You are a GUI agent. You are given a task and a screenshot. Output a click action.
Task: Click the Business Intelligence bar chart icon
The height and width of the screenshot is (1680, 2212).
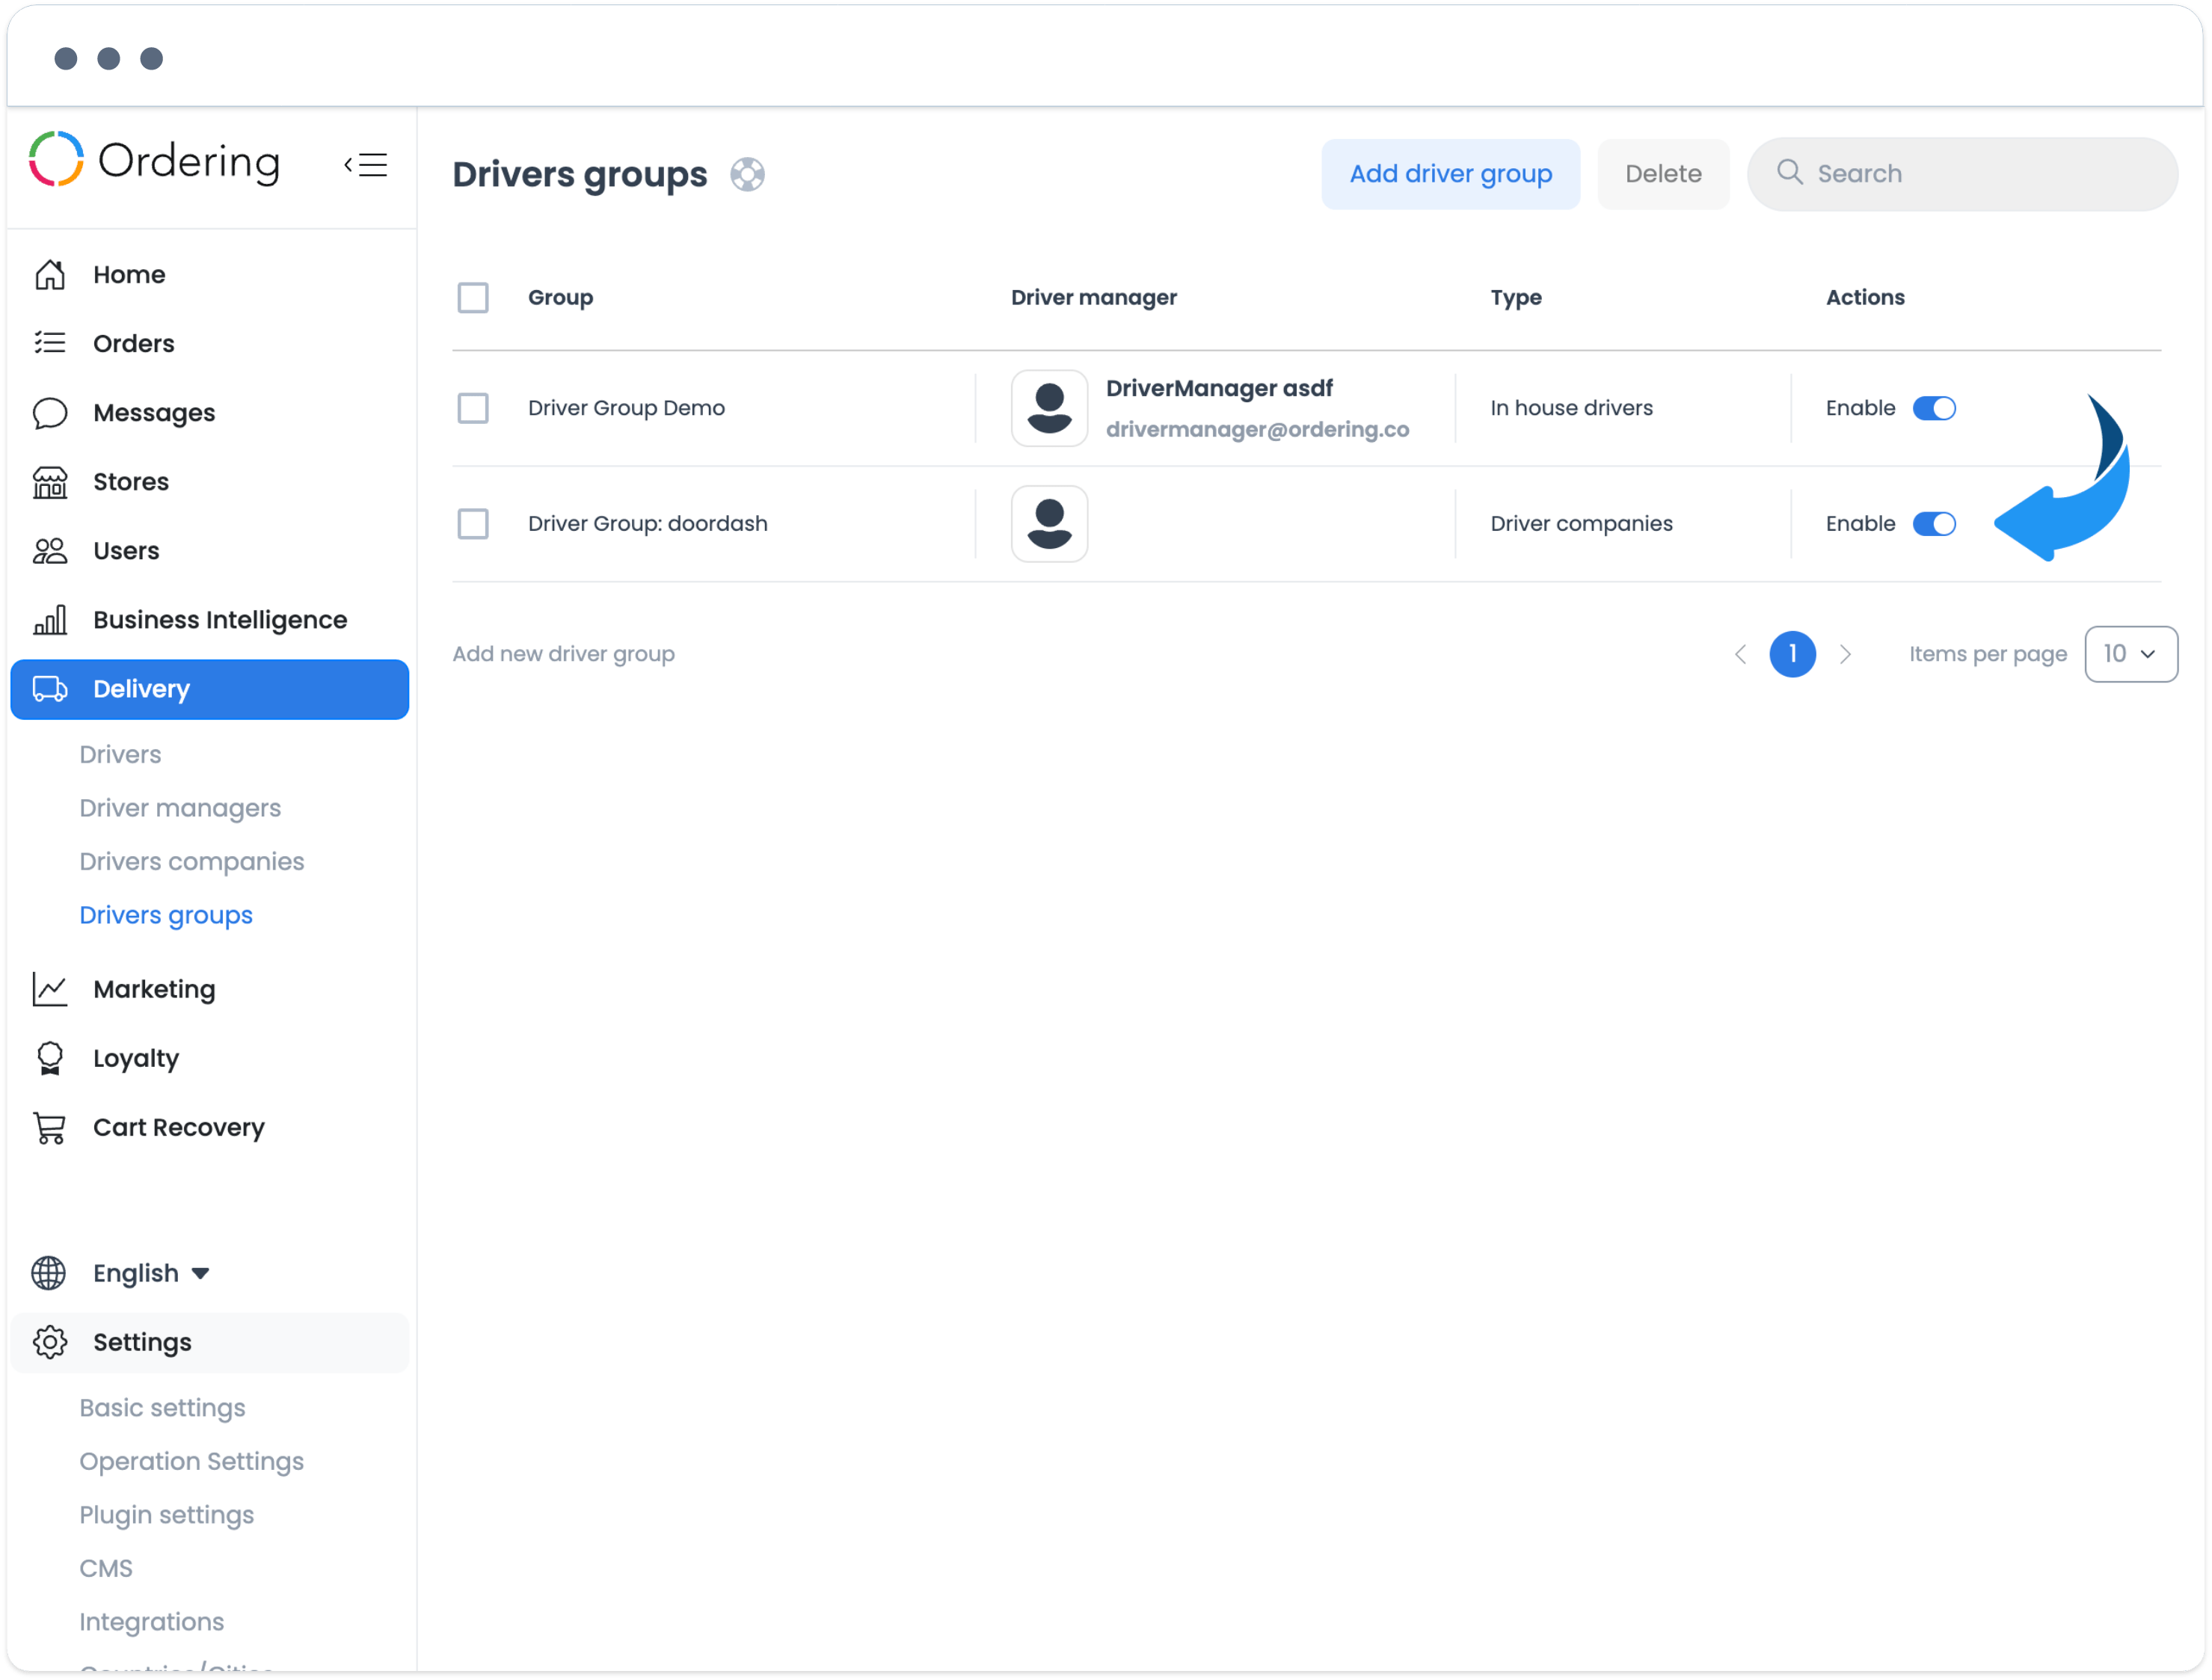point(50,619)
